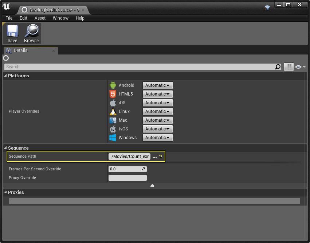Open the tutorials graduation cap icon
The height and width of the screenshot is (243, 310).
coord(267,8)
